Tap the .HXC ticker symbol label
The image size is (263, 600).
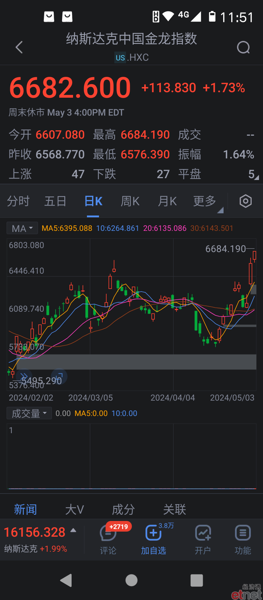138,57
